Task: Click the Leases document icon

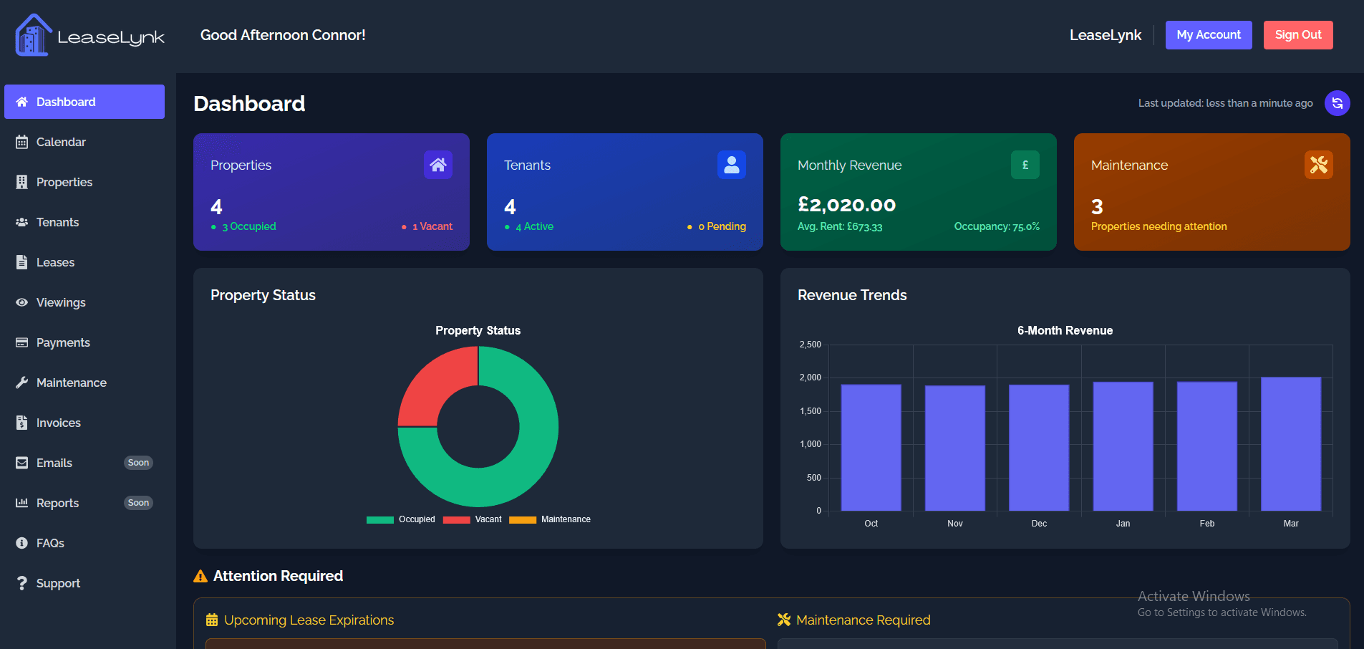Action: coord(22,262)
